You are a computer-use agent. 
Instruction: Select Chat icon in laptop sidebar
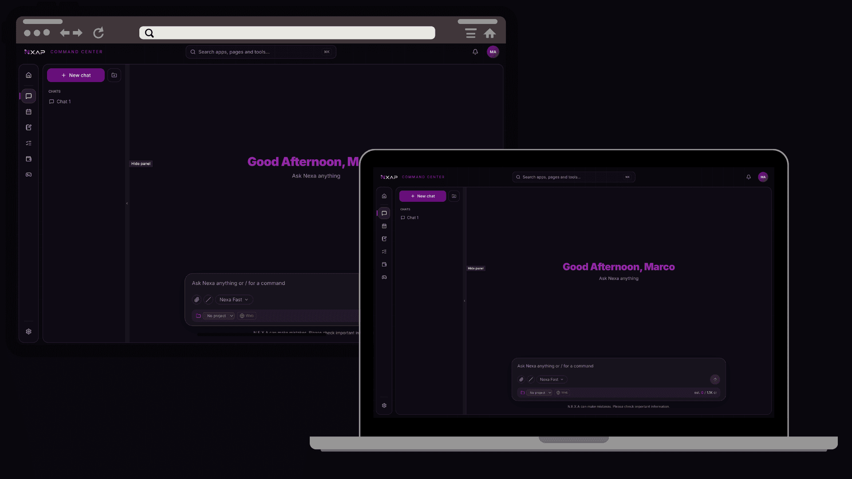tap(384, 213)
